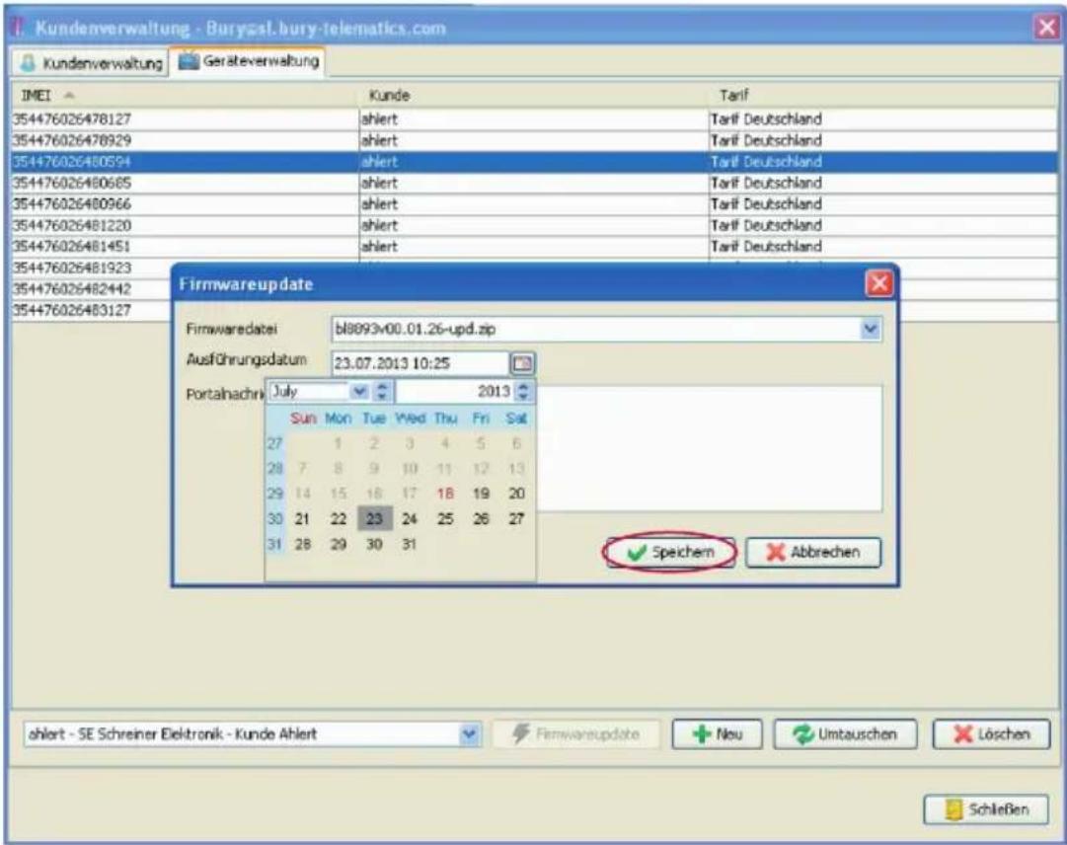
Task: Pick July 20 in the calendar
Action: click(516, 494)
